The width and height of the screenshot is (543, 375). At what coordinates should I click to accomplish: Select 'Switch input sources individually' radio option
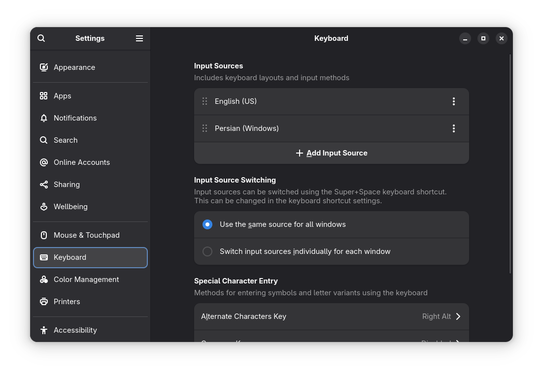click(207, 251)
